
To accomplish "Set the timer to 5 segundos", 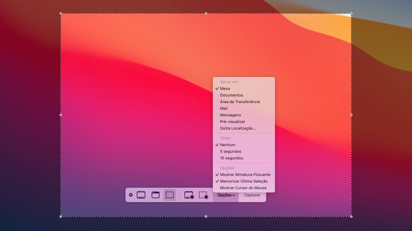I will click(230, 151).
